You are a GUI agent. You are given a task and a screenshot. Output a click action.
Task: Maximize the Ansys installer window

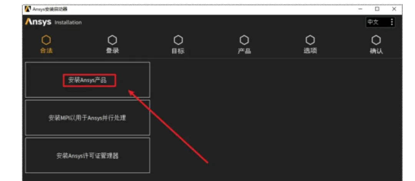click(x=377, y=9)
